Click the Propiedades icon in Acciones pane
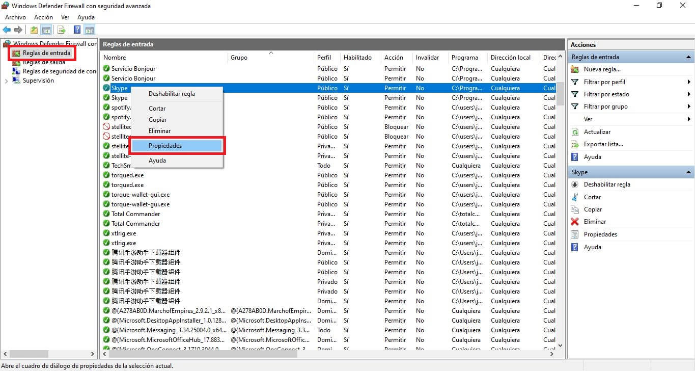This screenshot has width=695, height=371. tap(575, 234)
